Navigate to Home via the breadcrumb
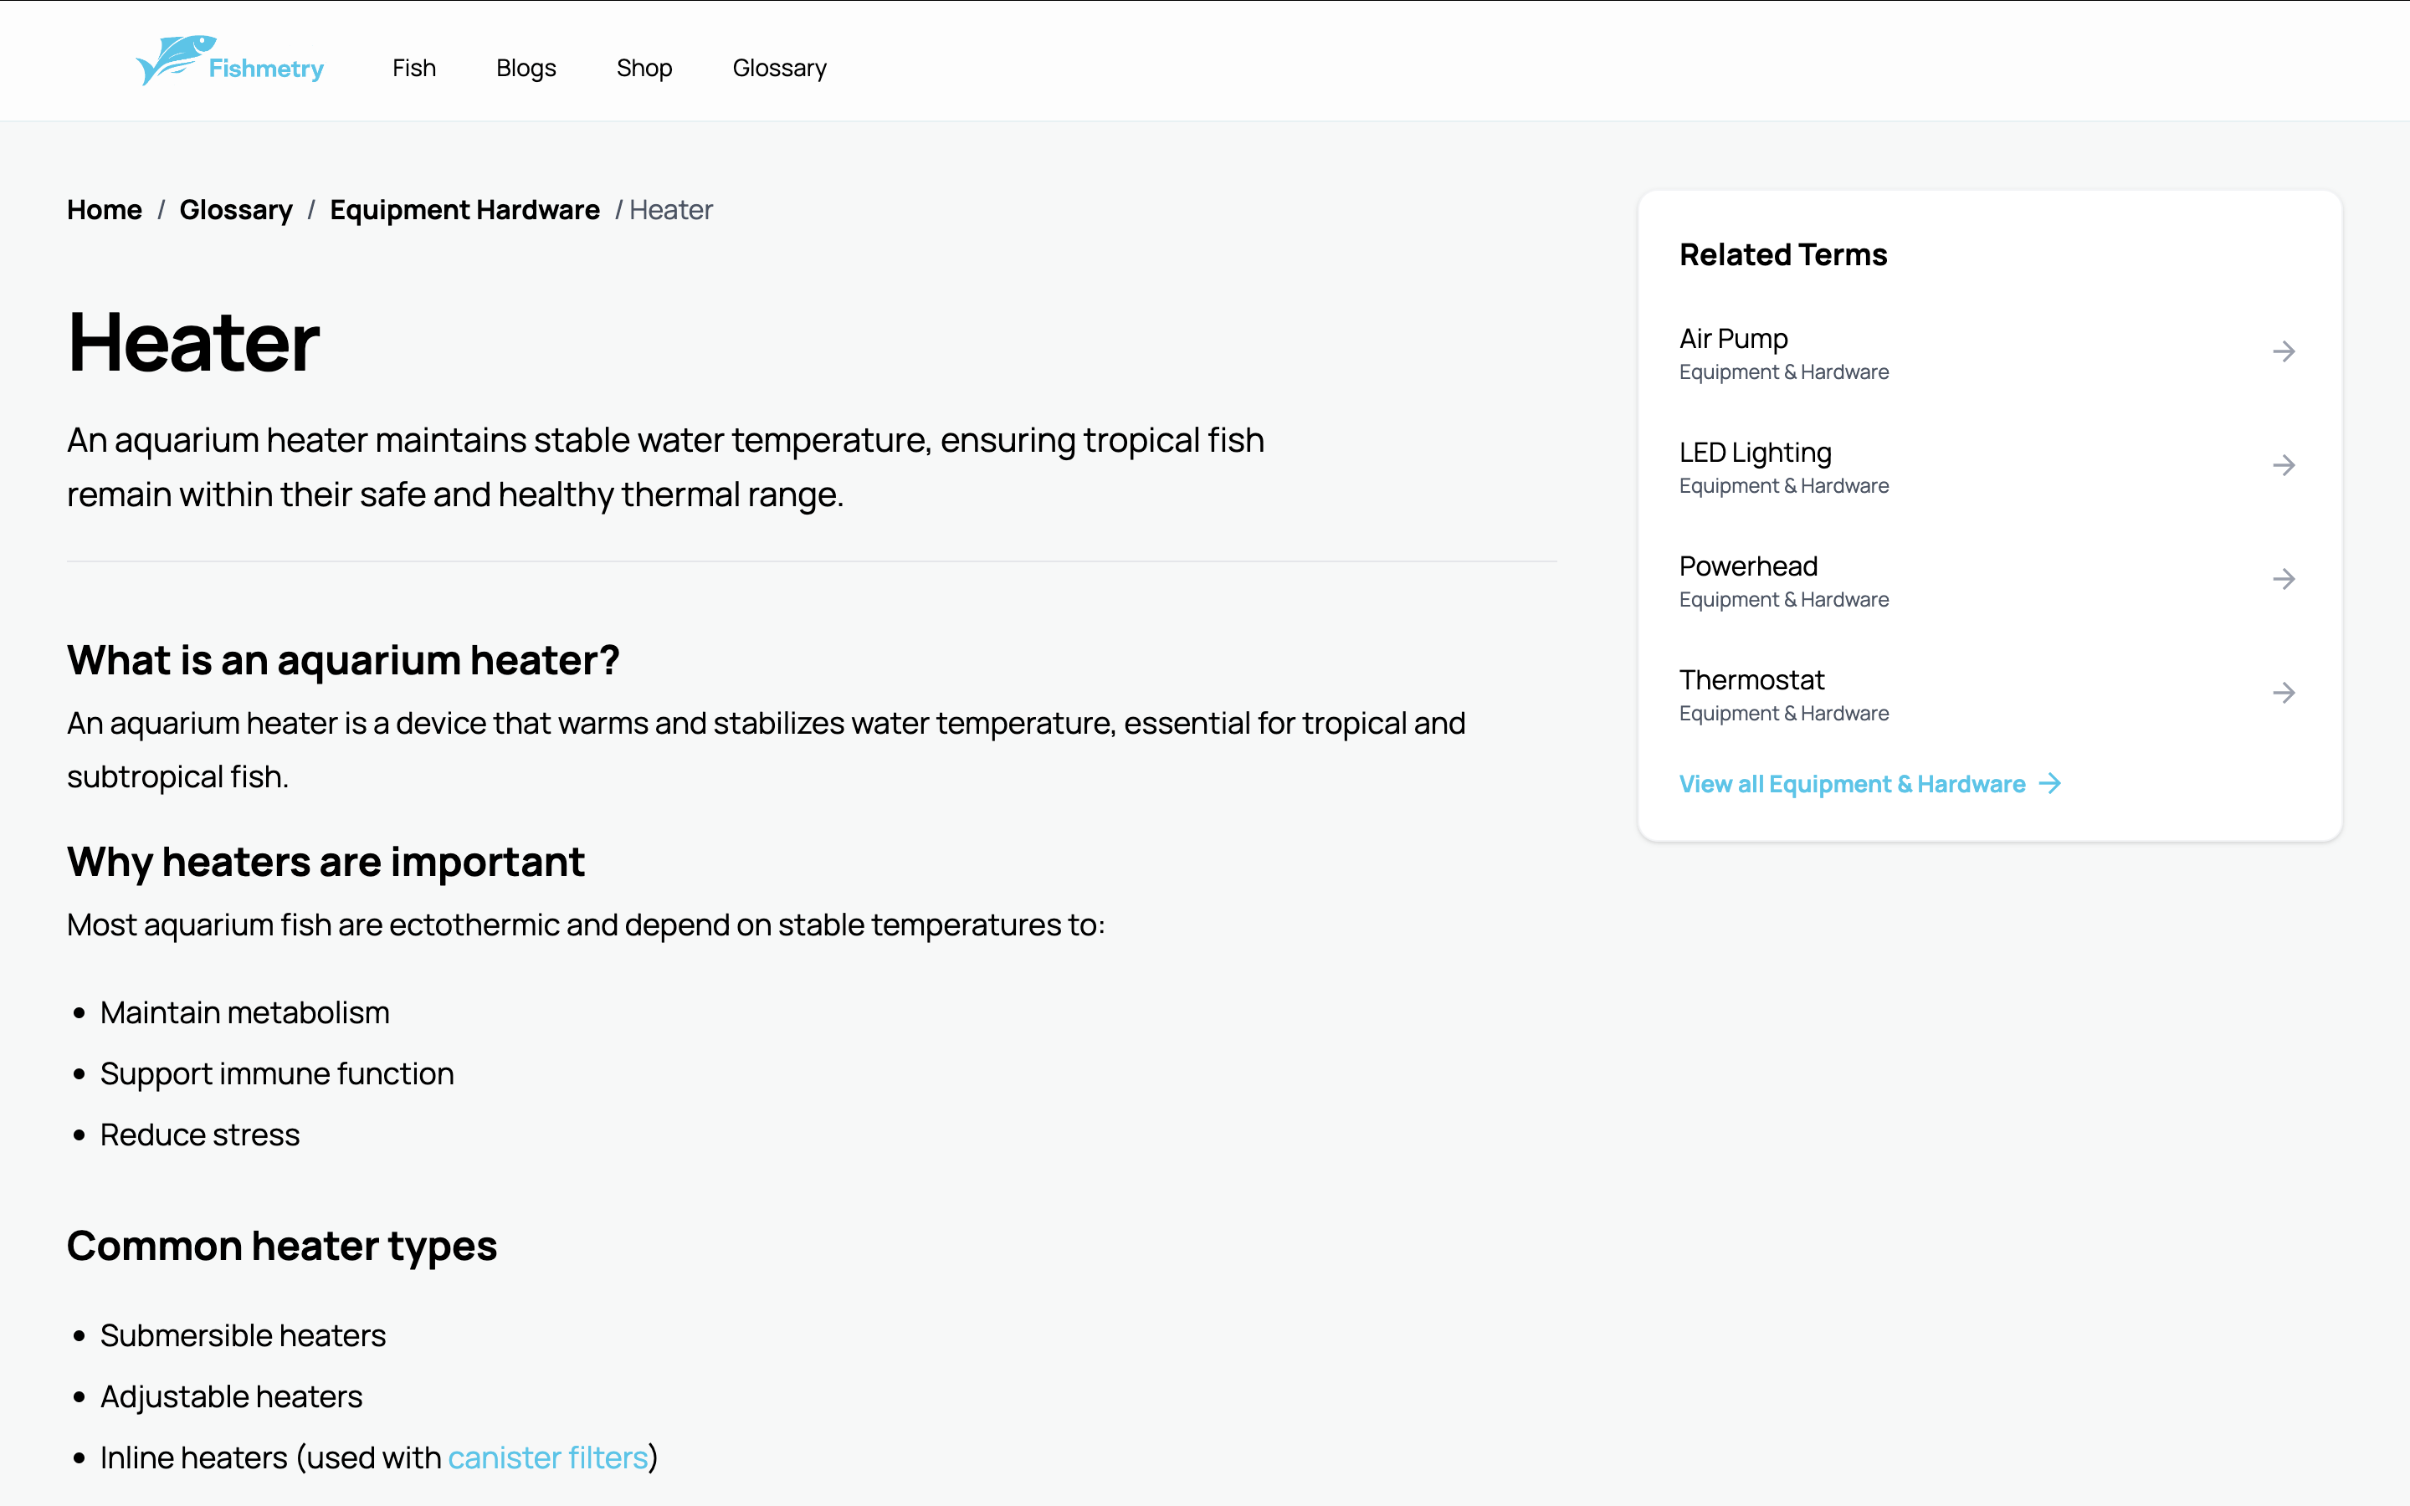2410x1506 pixels. pyautogui.click(x=104, y=209)
